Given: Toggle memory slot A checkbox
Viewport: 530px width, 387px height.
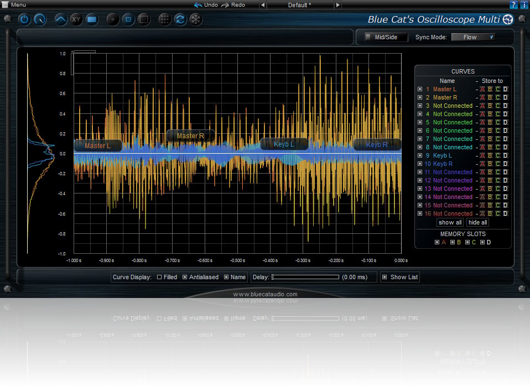Looking at the screenshot, I should (437, 242).
